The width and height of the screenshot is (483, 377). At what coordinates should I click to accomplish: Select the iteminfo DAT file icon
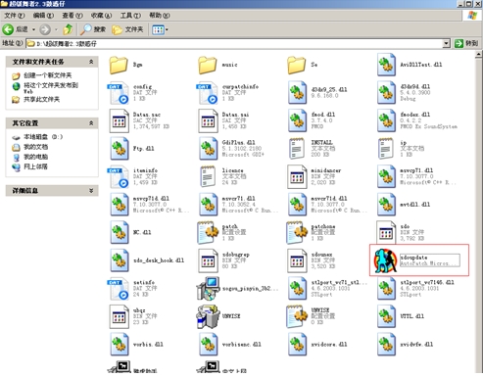pos(119,176)
